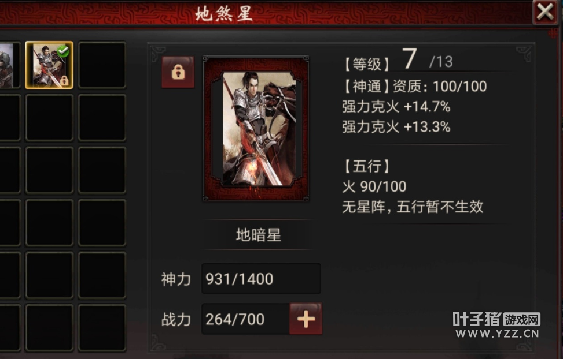Select the highlighted warrior card with checkmark
The width and height of the screenshot is (563, 359).
49,65
